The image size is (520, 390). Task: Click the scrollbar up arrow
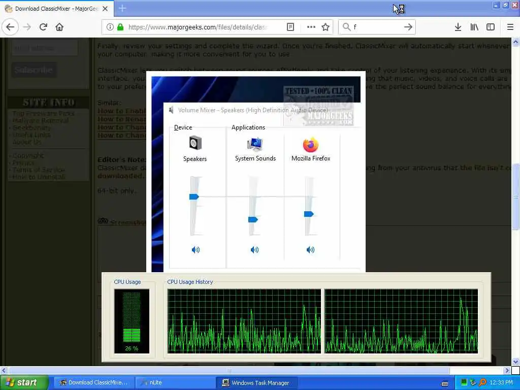point(516,42)
